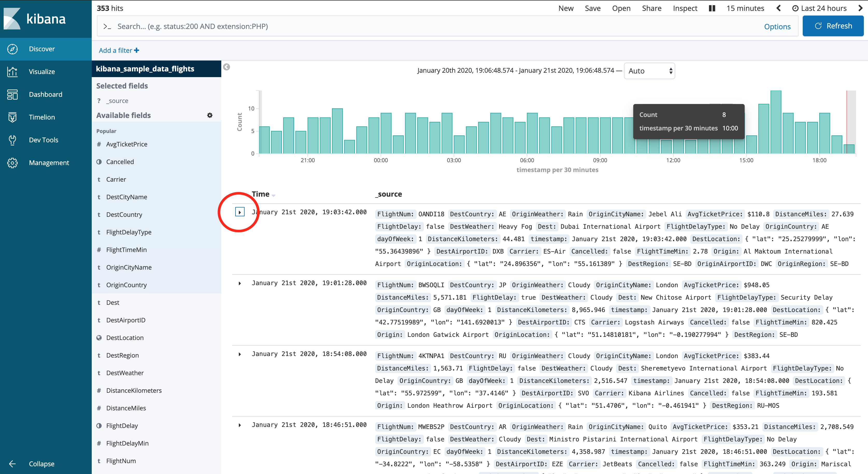Open the Inspect menu item
The width and height of the screenshot is (868, 474).
685,9
